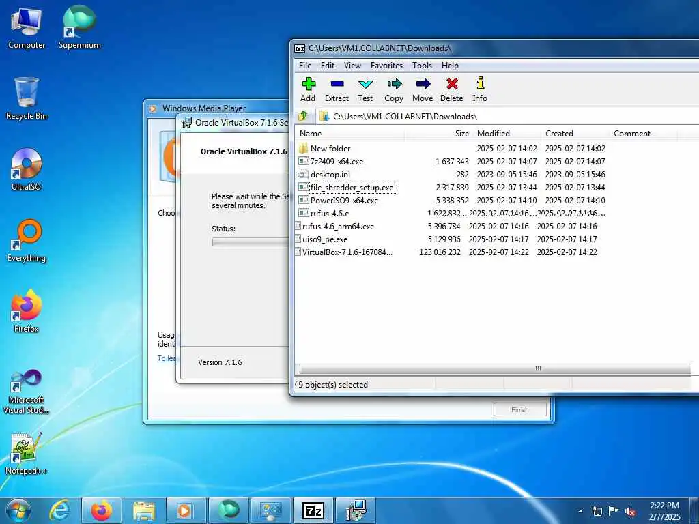Viewport: 699px width, 524px height.
Task: Open the File menu in 7-Zip
Action: click(305, 65)
